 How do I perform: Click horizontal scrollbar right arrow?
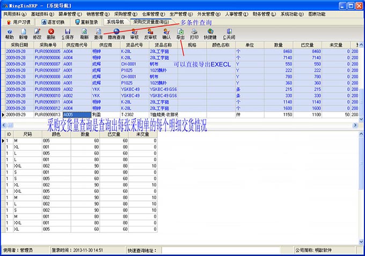[355, 125]
